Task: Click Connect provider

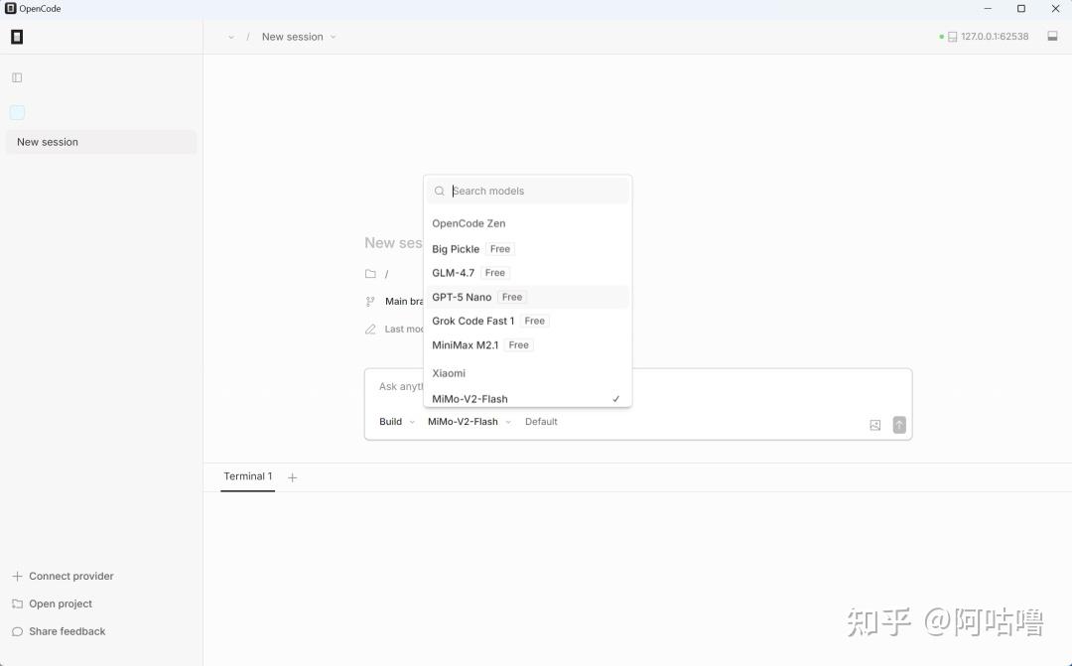Action: click(x=63, y=577)
